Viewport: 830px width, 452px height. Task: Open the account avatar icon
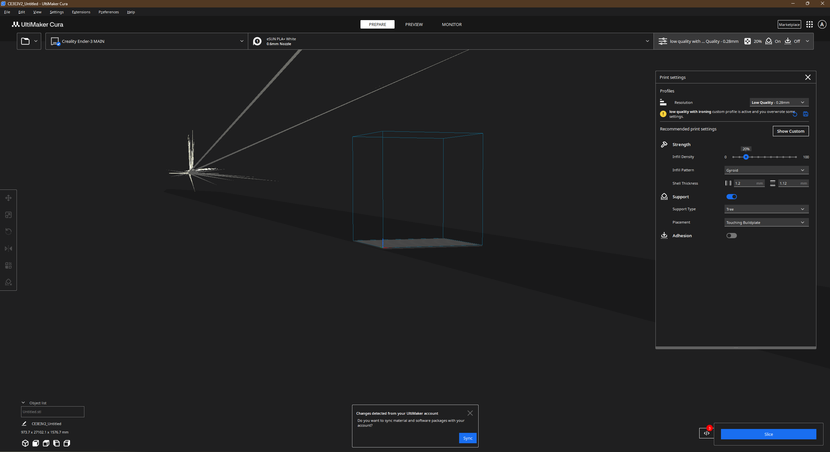tap(822, 24)
